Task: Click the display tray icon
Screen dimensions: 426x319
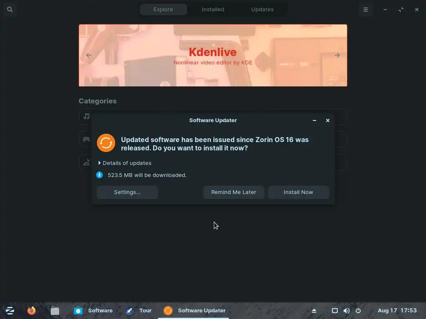Action: coord(335,311)
